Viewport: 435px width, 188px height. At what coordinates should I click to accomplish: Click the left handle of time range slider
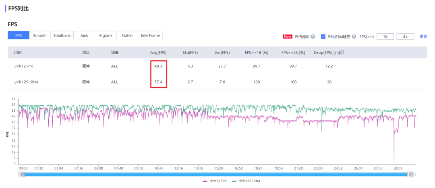coord(22,174)
